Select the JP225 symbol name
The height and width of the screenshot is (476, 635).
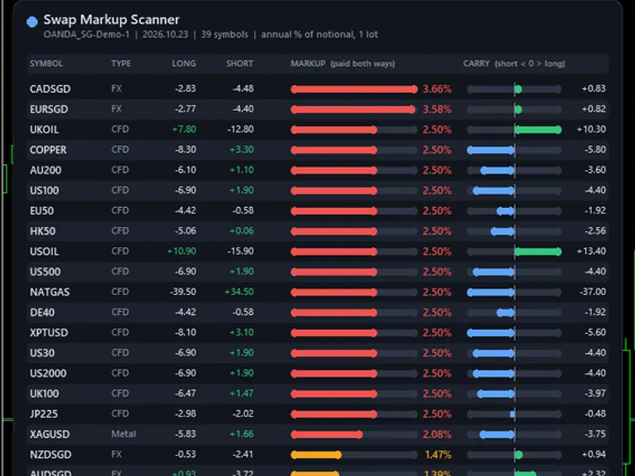44,413
